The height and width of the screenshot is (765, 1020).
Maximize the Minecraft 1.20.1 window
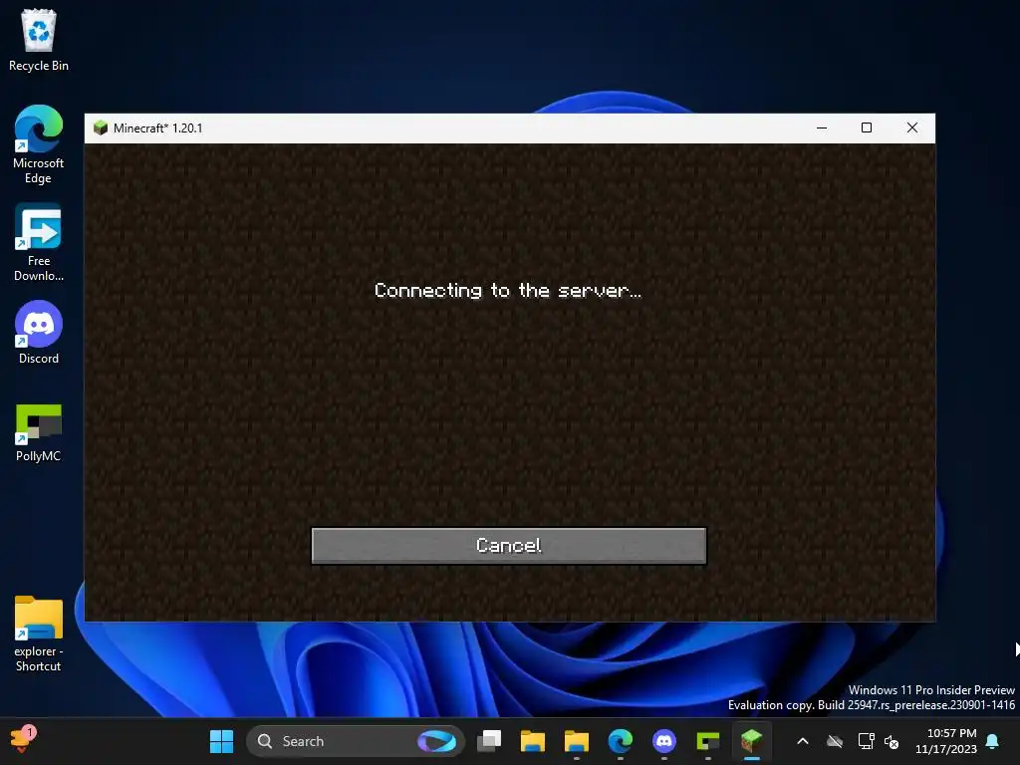click(x=867, y=127)
